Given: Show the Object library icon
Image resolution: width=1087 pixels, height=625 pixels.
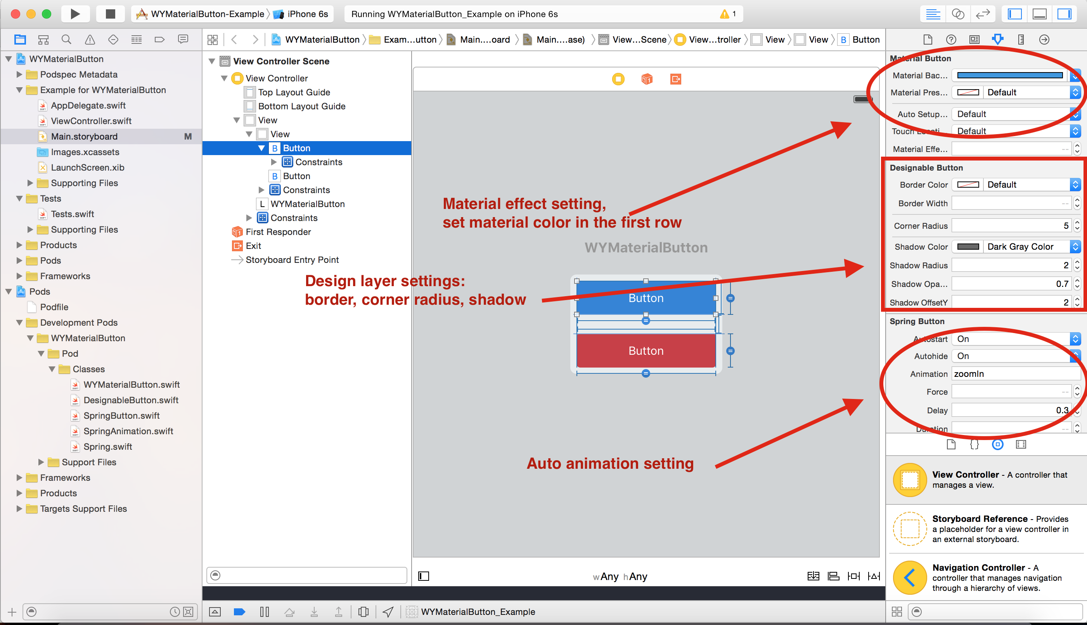Looking at the screenshot, I should click(x=997, y=444).
